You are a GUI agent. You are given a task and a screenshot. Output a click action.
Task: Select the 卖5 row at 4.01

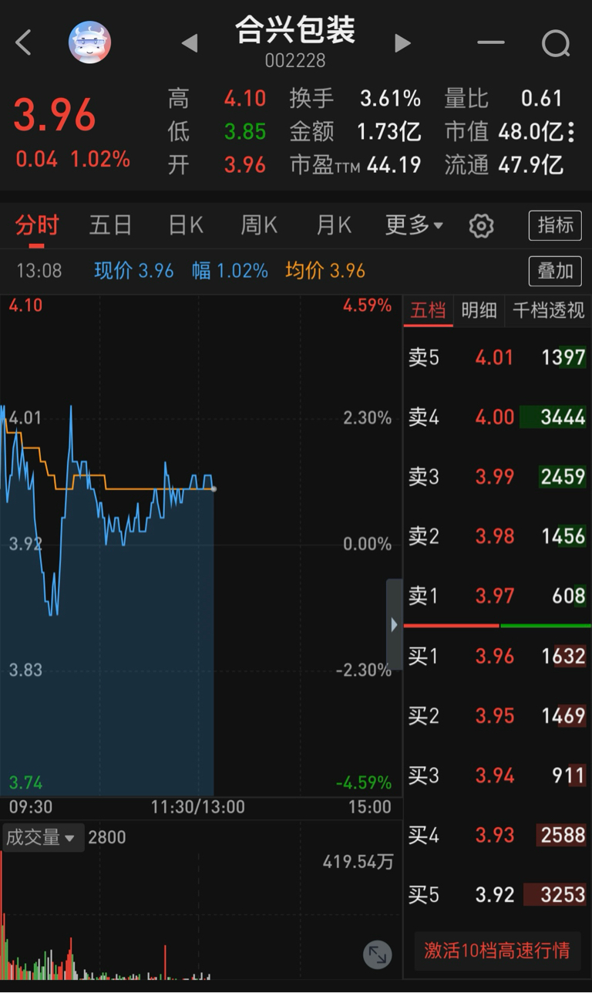(497, 357)
